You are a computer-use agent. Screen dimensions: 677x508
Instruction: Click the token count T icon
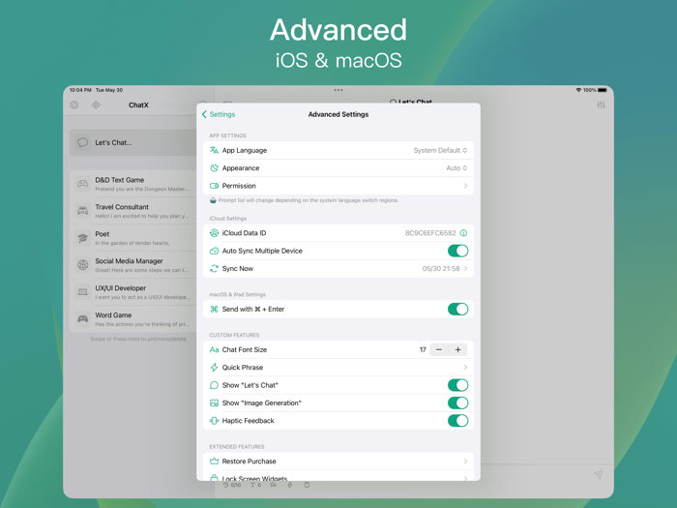pyautogui.click(x=255, y=485)
